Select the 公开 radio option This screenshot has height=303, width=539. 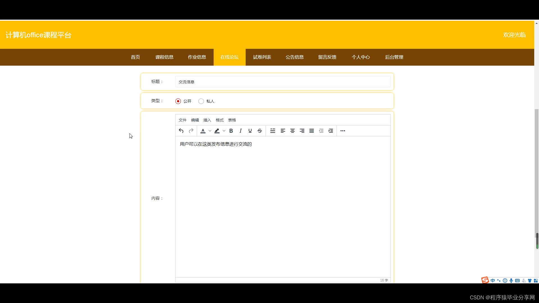coord(178,101)
